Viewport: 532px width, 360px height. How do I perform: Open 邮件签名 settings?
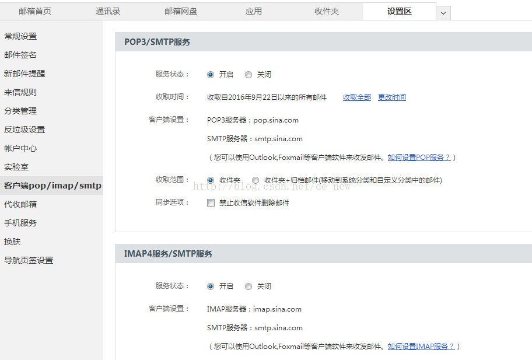[20, 55]
